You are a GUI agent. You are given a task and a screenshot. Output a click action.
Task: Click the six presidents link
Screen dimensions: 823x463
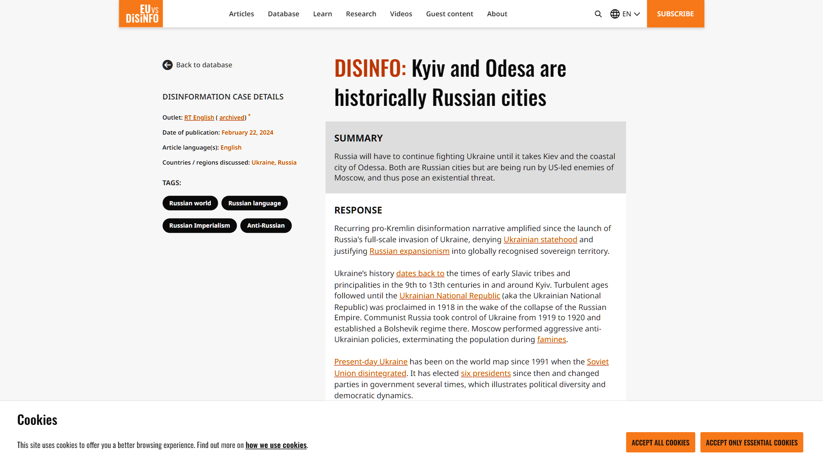pos(486,373)
